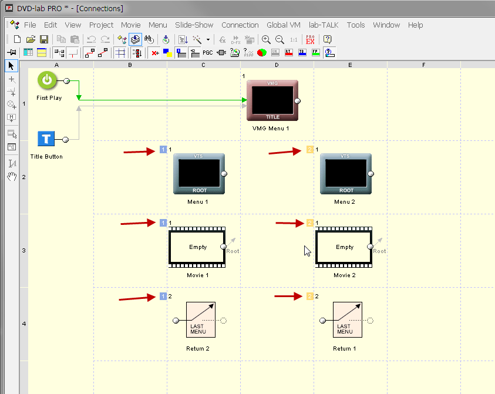Click the red X delete connection icon
The image size is (495, 394).
154,53
